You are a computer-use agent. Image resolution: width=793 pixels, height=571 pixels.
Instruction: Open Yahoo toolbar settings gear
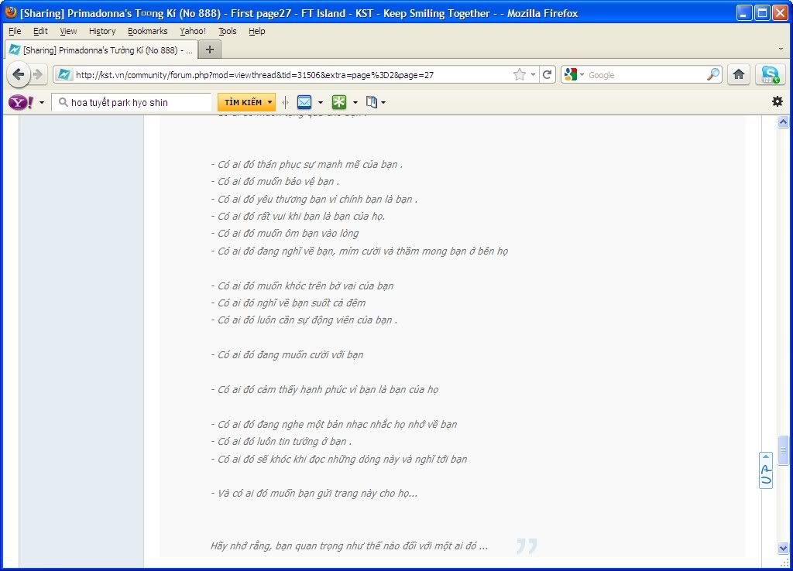778,101
